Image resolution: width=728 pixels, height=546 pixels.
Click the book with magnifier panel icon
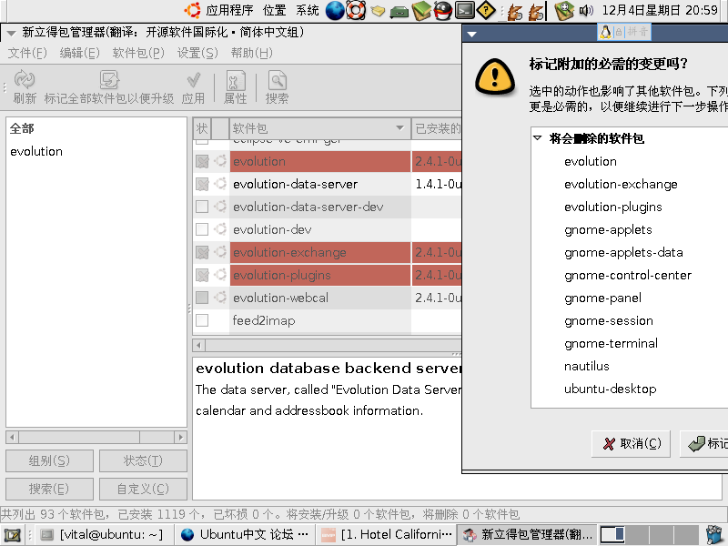coord(564,10)
